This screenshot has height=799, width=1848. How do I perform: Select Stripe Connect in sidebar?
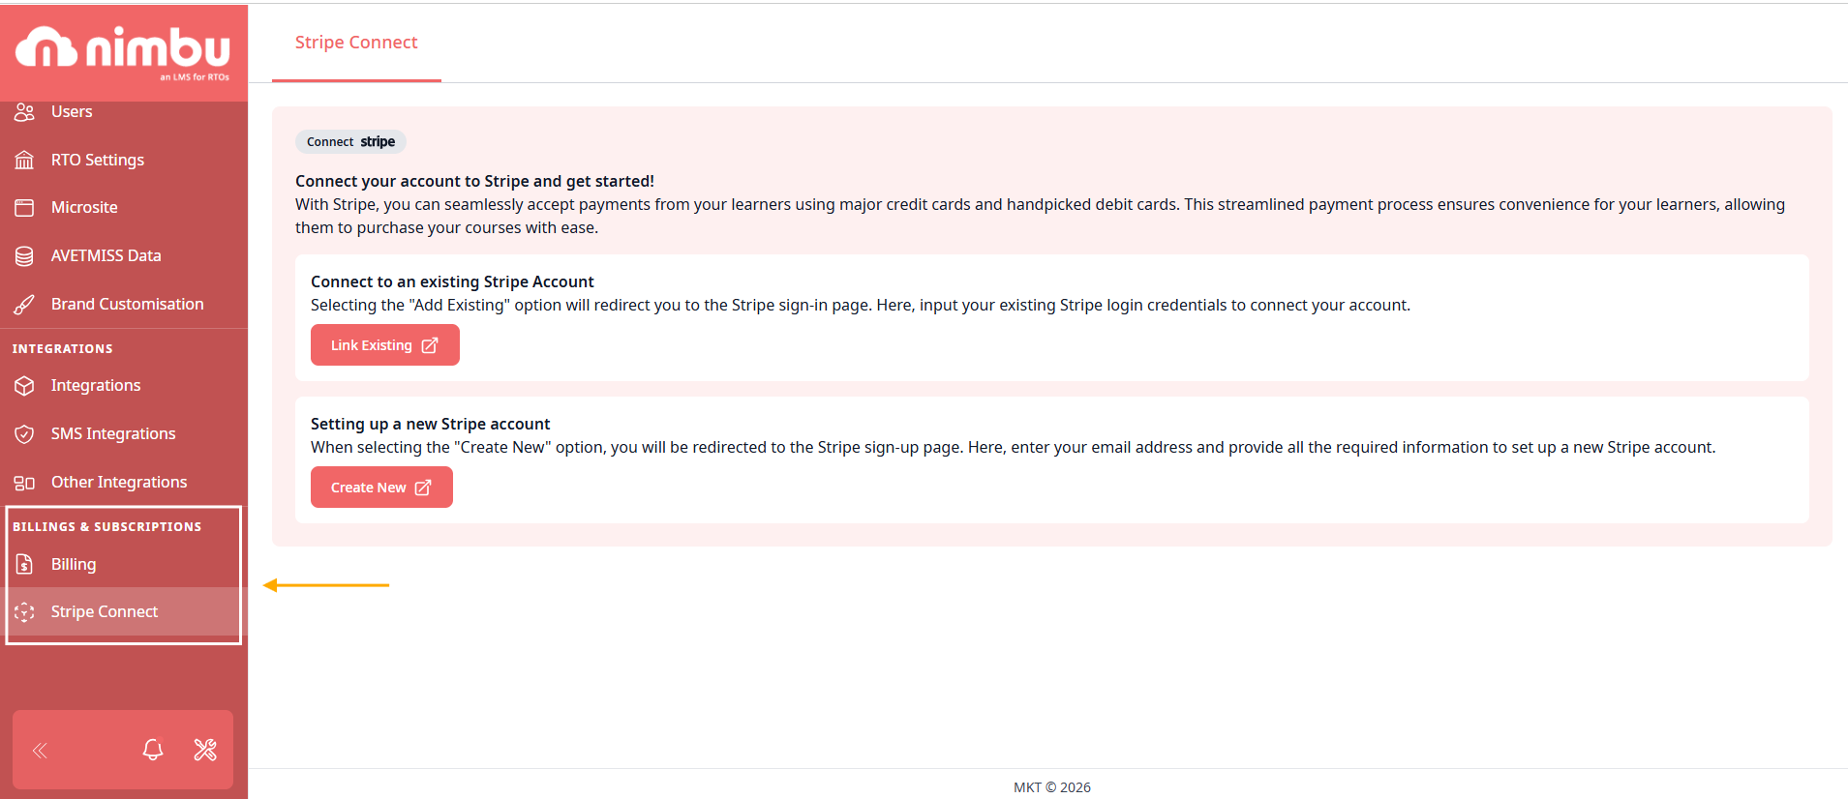click(124, 611)
